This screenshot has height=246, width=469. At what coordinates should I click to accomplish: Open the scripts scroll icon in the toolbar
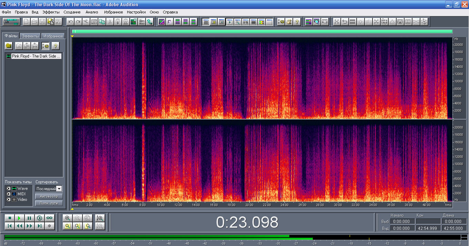point(289,22)
